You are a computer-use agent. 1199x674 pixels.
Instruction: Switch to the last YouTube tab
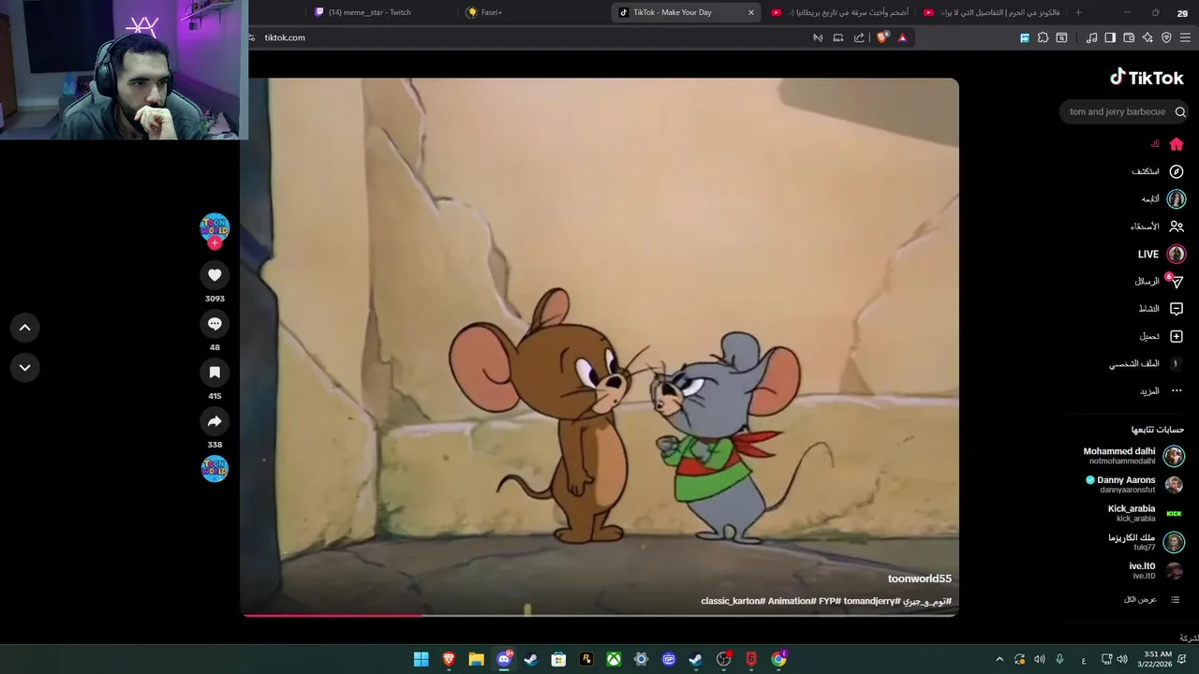pos(992,12)
